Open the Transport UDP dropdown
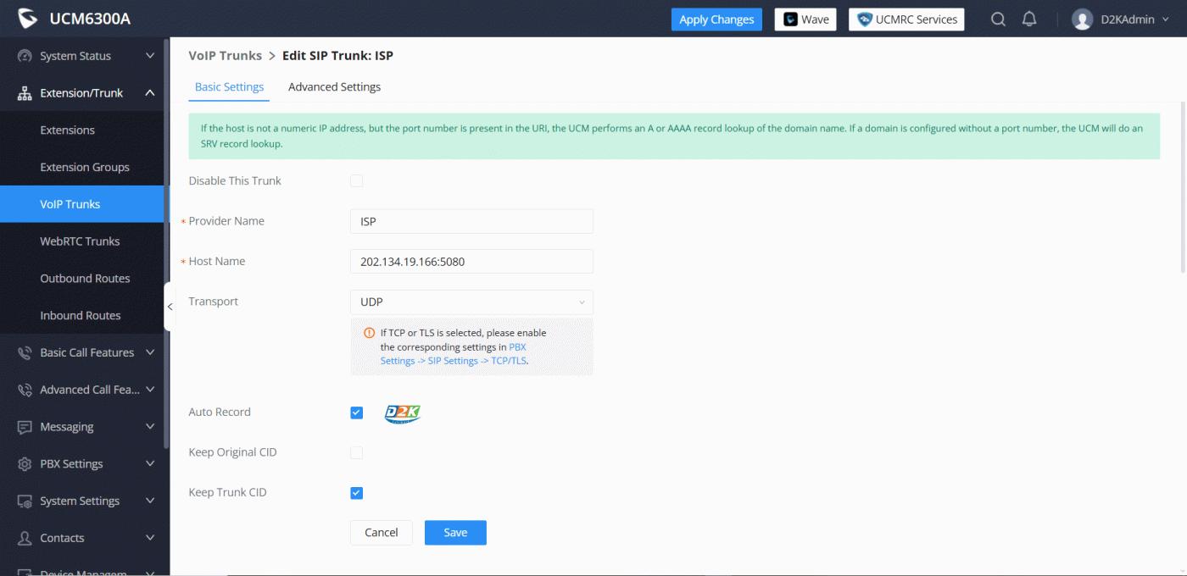1187x576 pixels. (x=471, y=302)
